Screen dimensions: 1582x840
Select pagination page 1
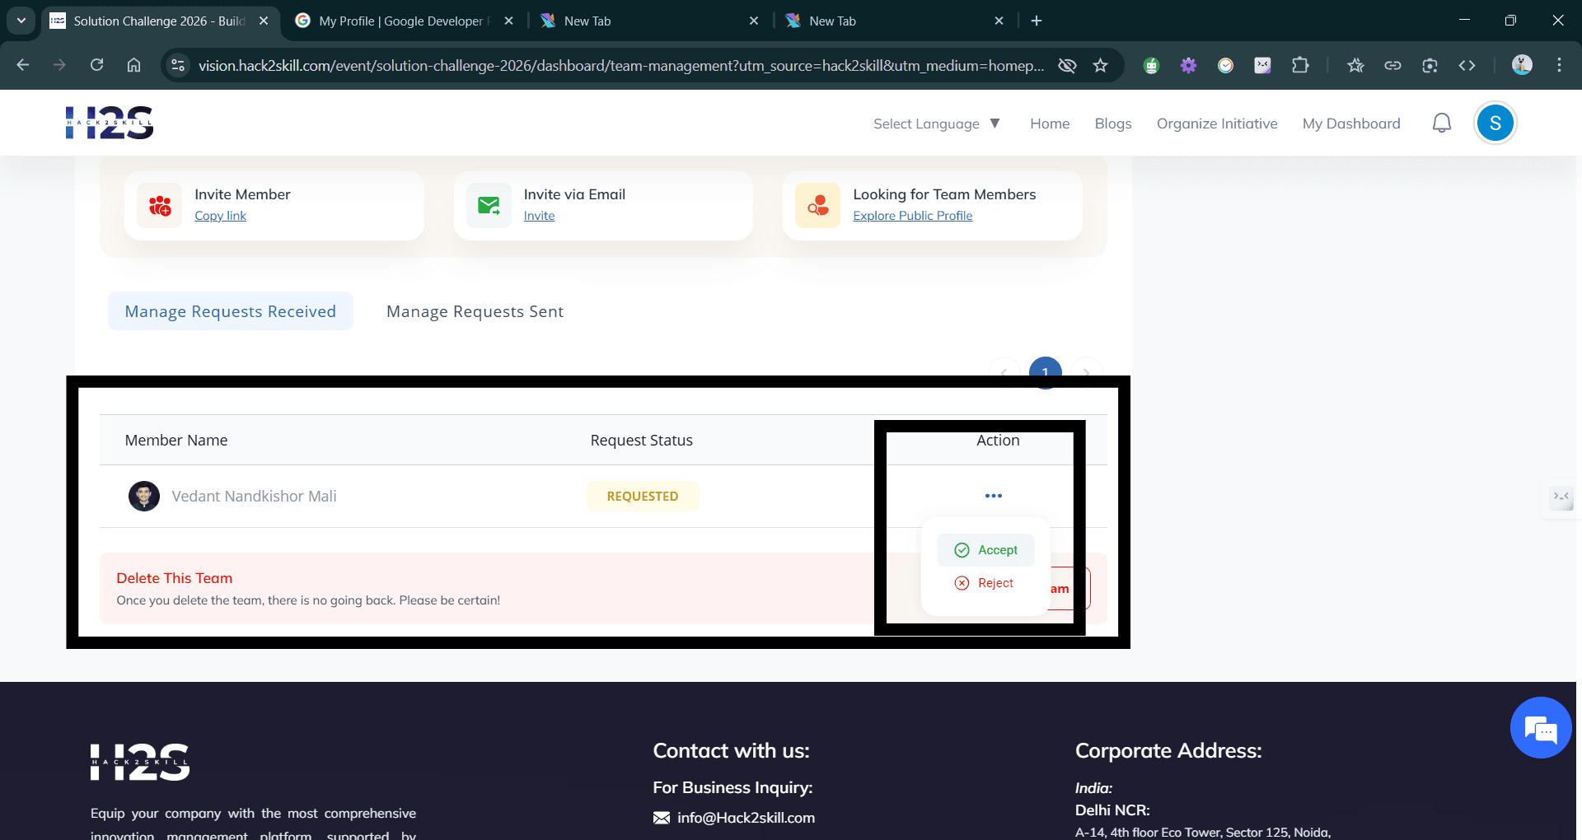point(1046,372)
